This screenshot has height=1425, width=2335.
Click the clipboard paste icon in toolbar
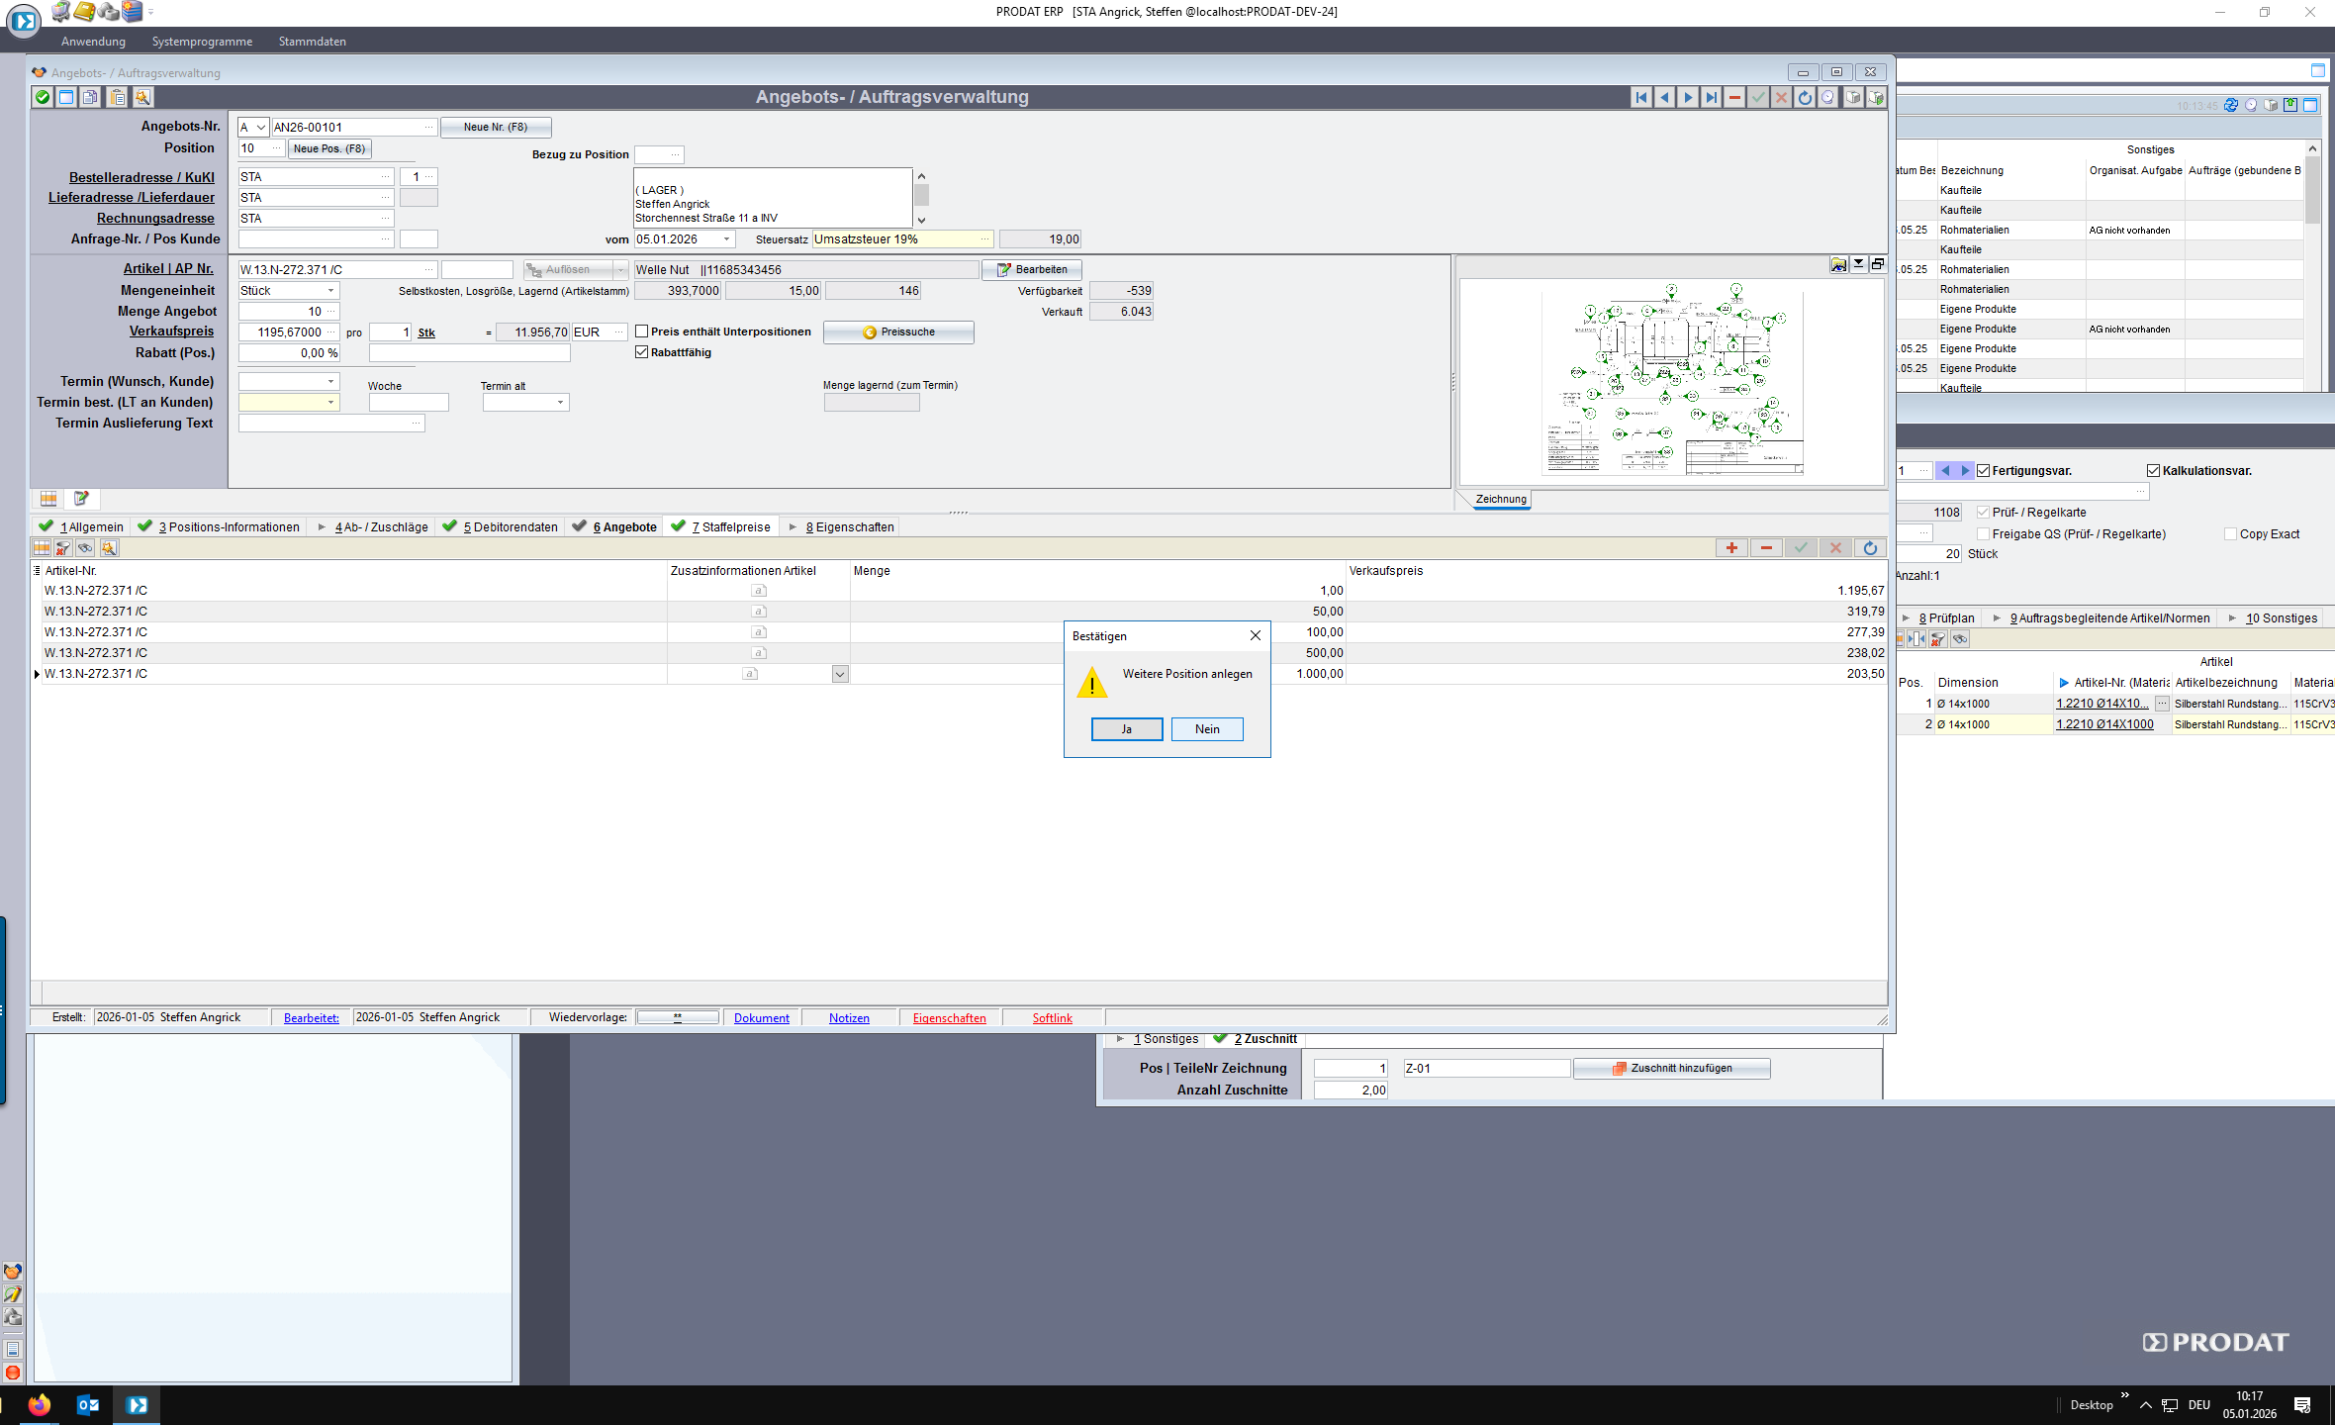[117, 97]
